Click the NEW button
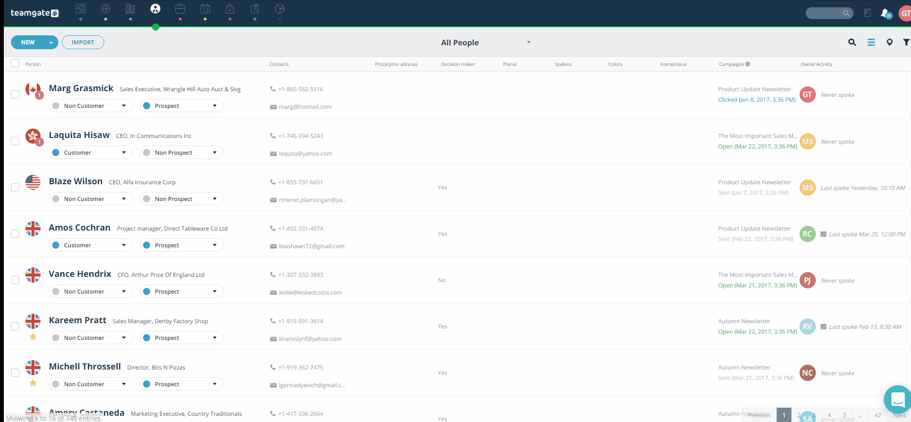Image resolution: width=911 pixels, height=422 pixels. coord(28,42)
